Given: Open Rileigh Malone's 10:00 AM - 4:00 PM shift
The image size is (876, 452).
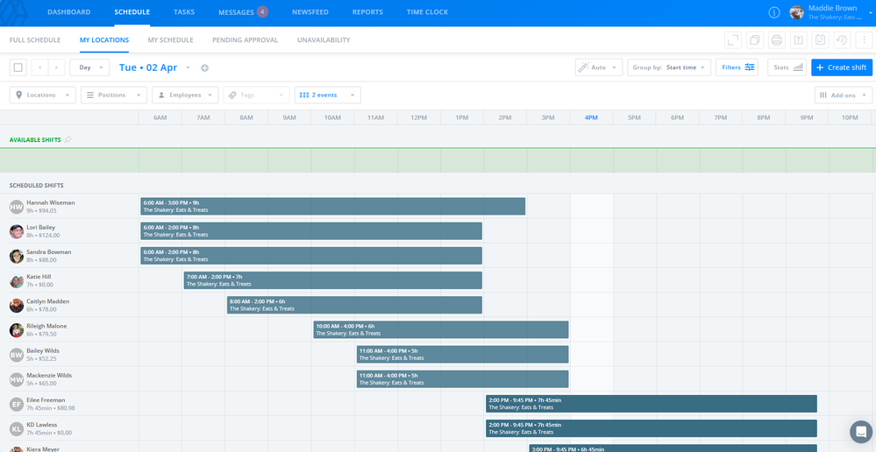Looking at the screenshot, I should 441,329.
